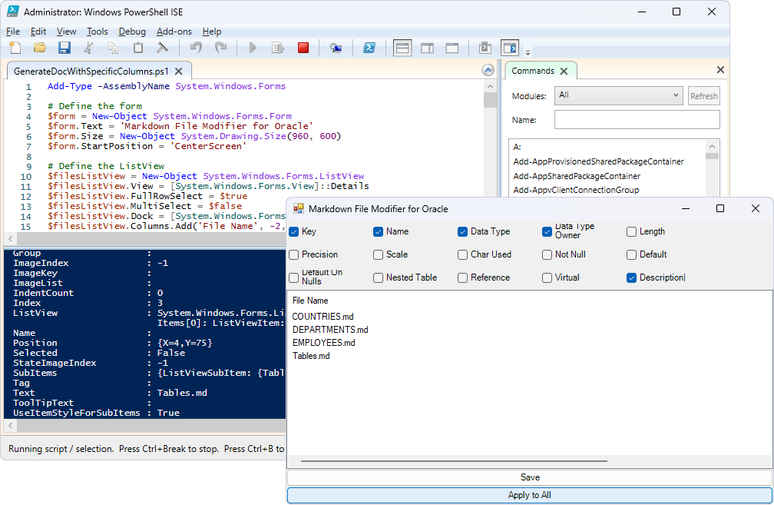Open the Edit menu

[x=38, y=32]
